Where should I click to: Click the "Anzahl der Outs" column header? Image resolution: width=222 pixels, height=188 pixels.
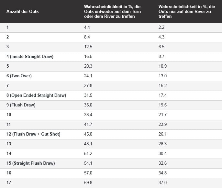tap(23, 12)
